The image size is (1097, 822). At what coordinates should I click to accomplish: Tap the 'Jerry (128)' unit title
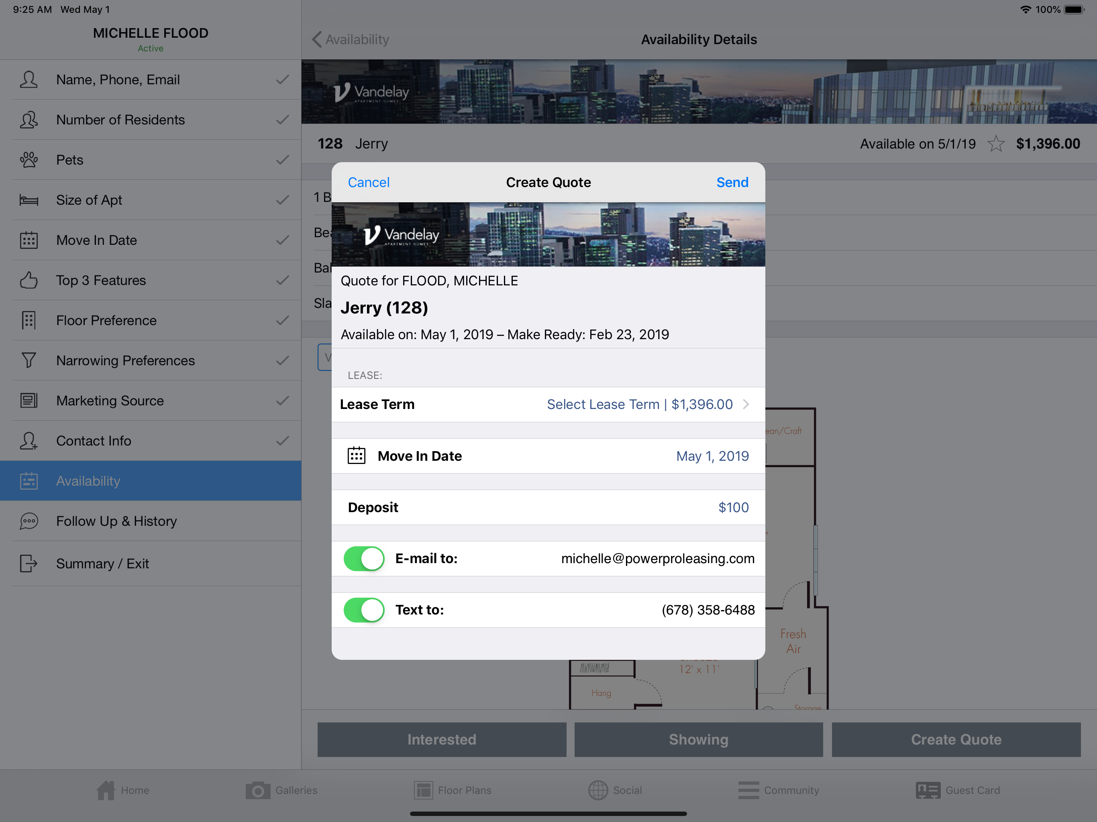click(x=384, y=308)
